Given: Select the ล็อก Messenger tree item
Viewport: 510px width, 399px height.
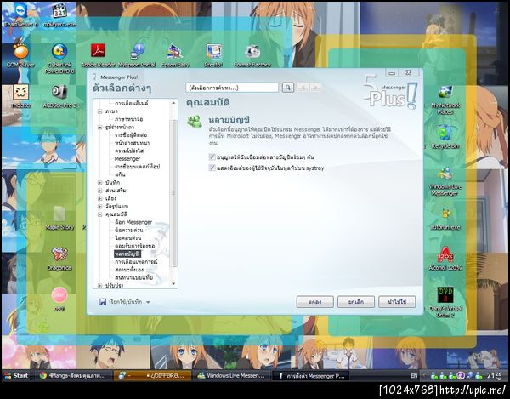Looking at the screenshot, I should [x=133, y=222].
